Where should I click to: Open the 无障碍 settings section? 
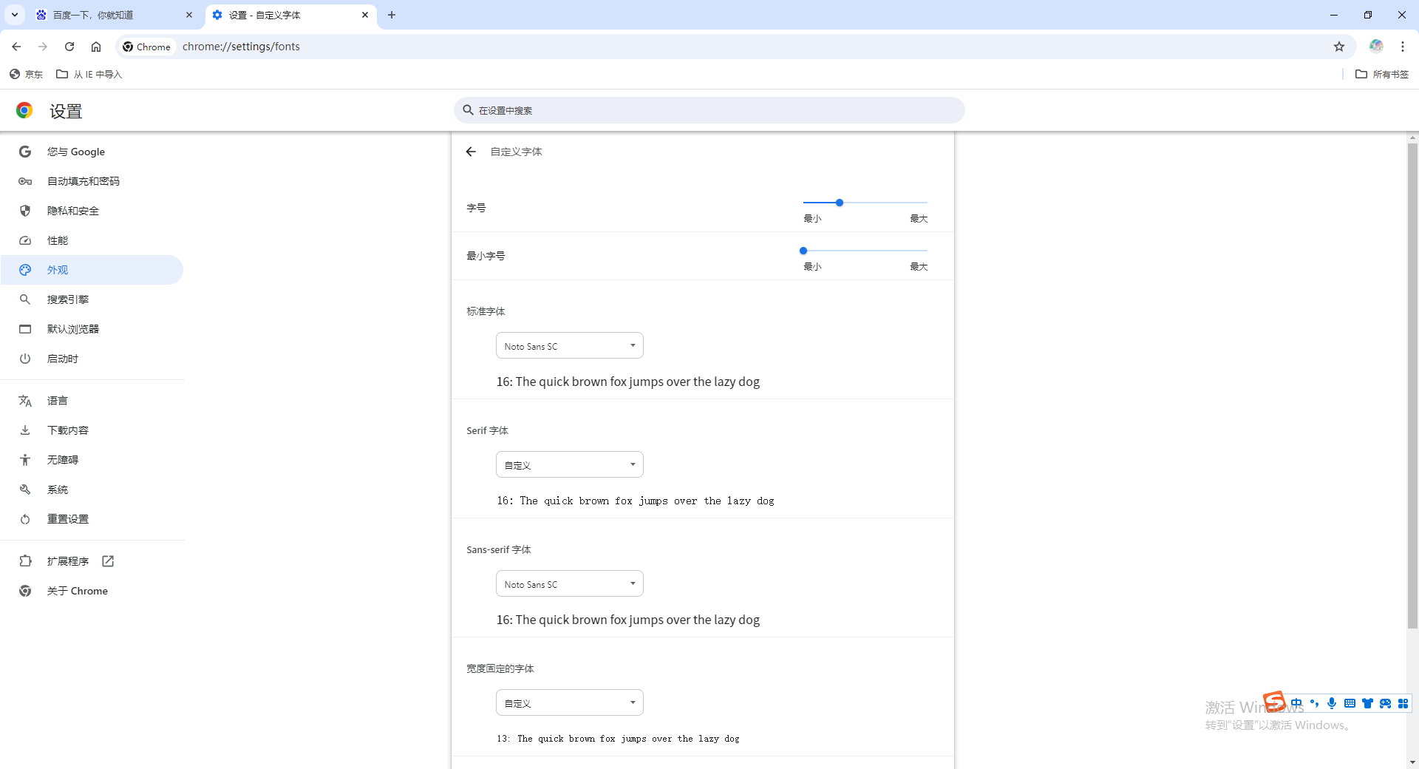tap(92, 460)
